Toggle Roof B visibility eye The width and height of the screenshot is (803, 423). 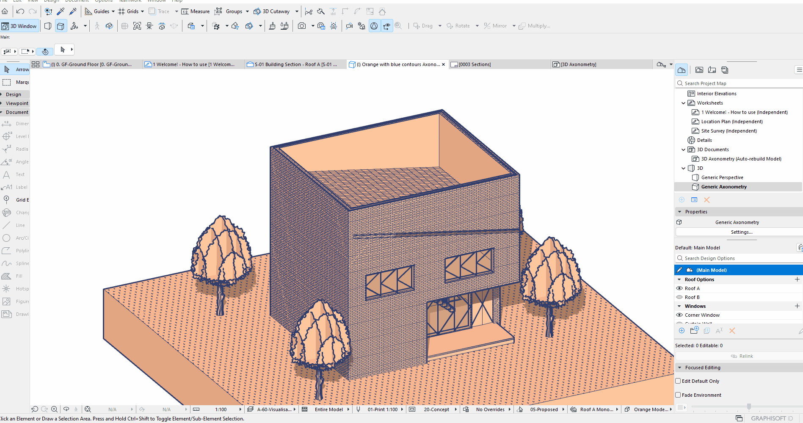point(679,297)
